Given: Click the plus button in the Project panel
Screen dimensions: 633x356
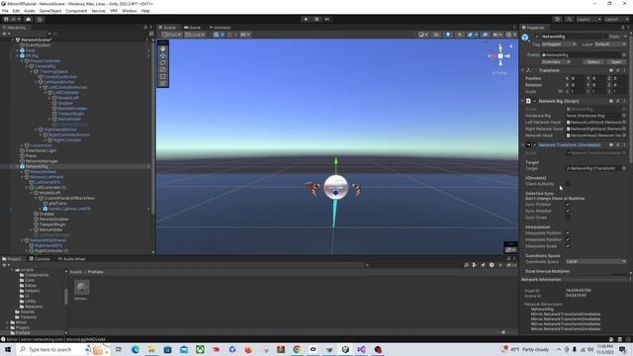Looking at the screenshot, I should coord(5,265).
